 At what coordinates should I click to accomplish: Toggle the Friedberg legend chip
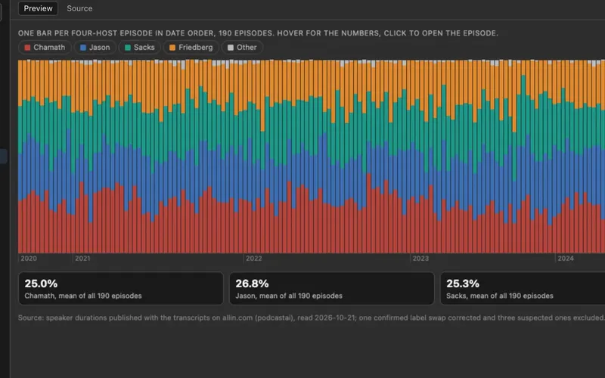pos(191,48)
